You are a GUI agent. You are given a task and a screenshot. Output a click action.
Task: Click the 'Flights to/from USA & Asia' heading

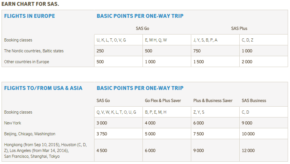tap(43, 88)
